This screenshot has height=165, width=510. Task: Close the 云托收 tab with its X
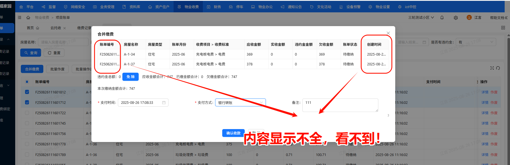pyautogui.click(x=64, y=28)
